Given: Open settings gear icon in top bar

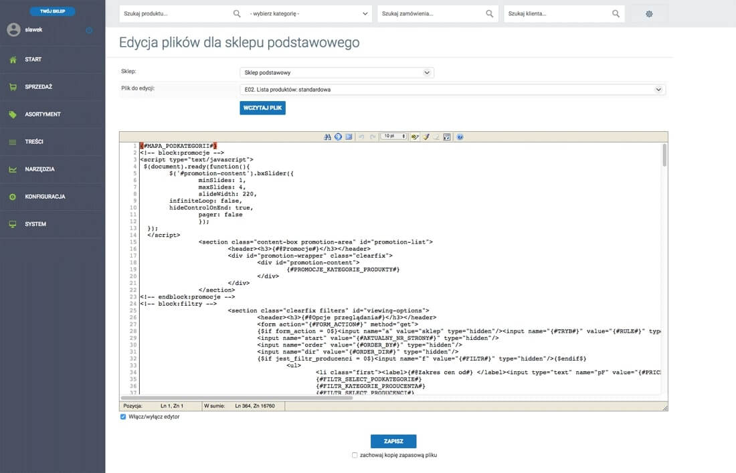Looking at the screenshot, I should pyautogui.click(x=649, y=14).
